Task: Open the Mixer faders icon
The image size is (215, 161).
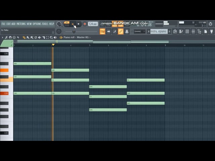Action: [x=193, y=32]
